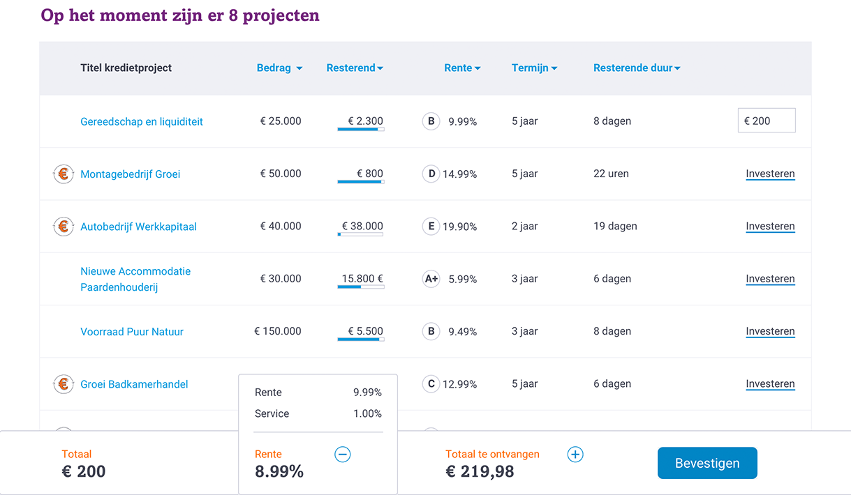Open the Voorraad Puur Natuur project

132,332
